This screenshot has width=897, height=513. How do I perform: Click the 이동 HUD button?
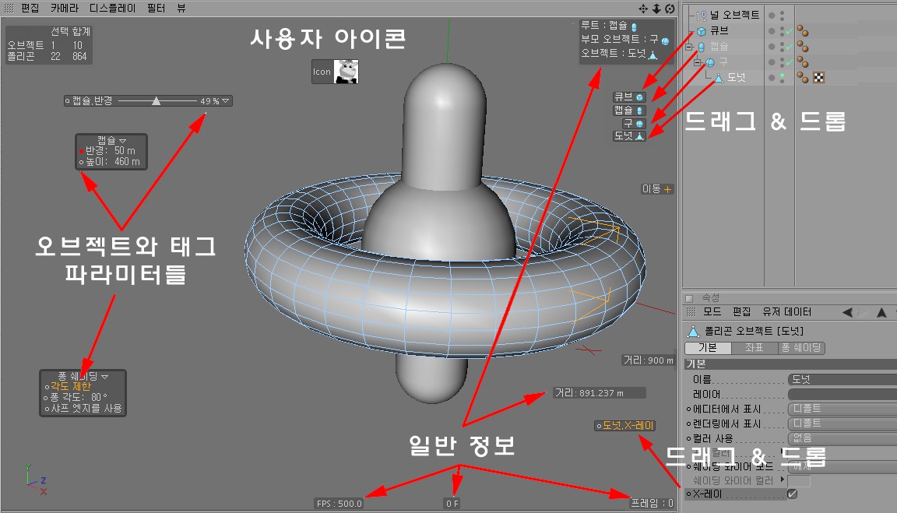coord(656,188)
